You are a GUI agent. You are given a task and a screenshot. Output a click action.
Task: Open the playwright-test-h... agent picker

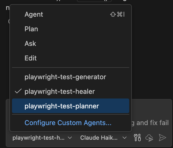pyautogui.click(x=39, y=138)
